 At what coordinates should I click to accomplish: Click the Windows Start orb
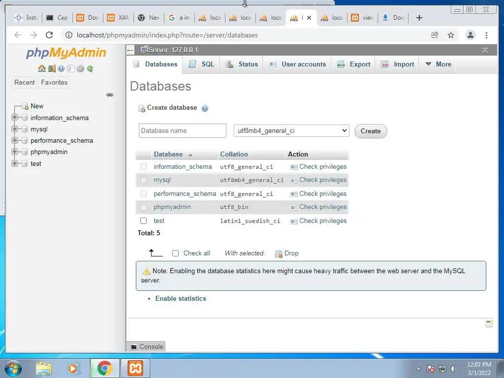[x=13, y=368]
